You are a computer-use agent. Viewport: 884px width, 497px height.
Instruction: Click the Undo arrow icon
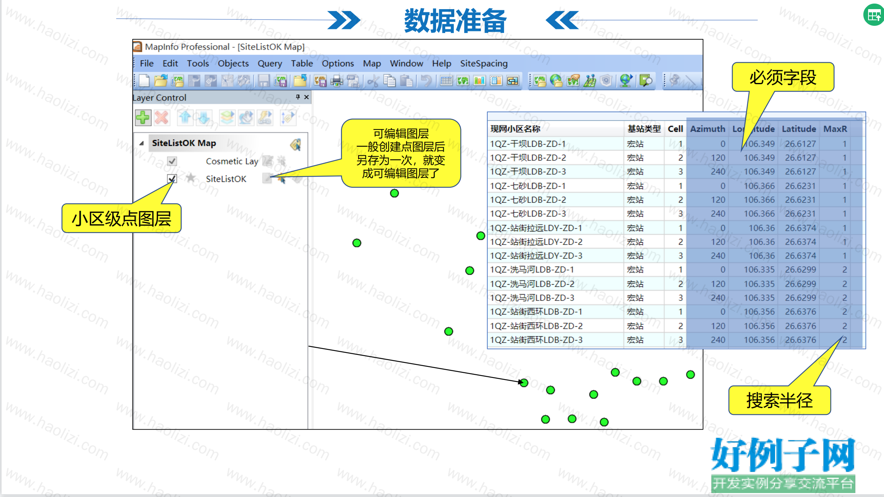pos(426,81)
